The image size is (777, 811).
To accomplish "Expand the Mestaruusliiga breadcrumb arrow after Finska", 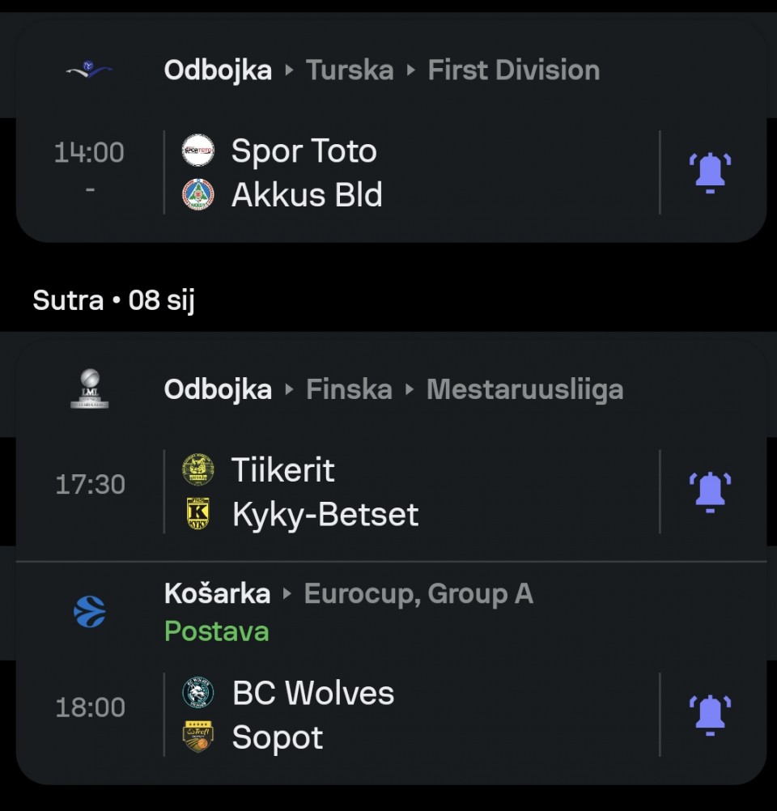I will pos(410,390).
